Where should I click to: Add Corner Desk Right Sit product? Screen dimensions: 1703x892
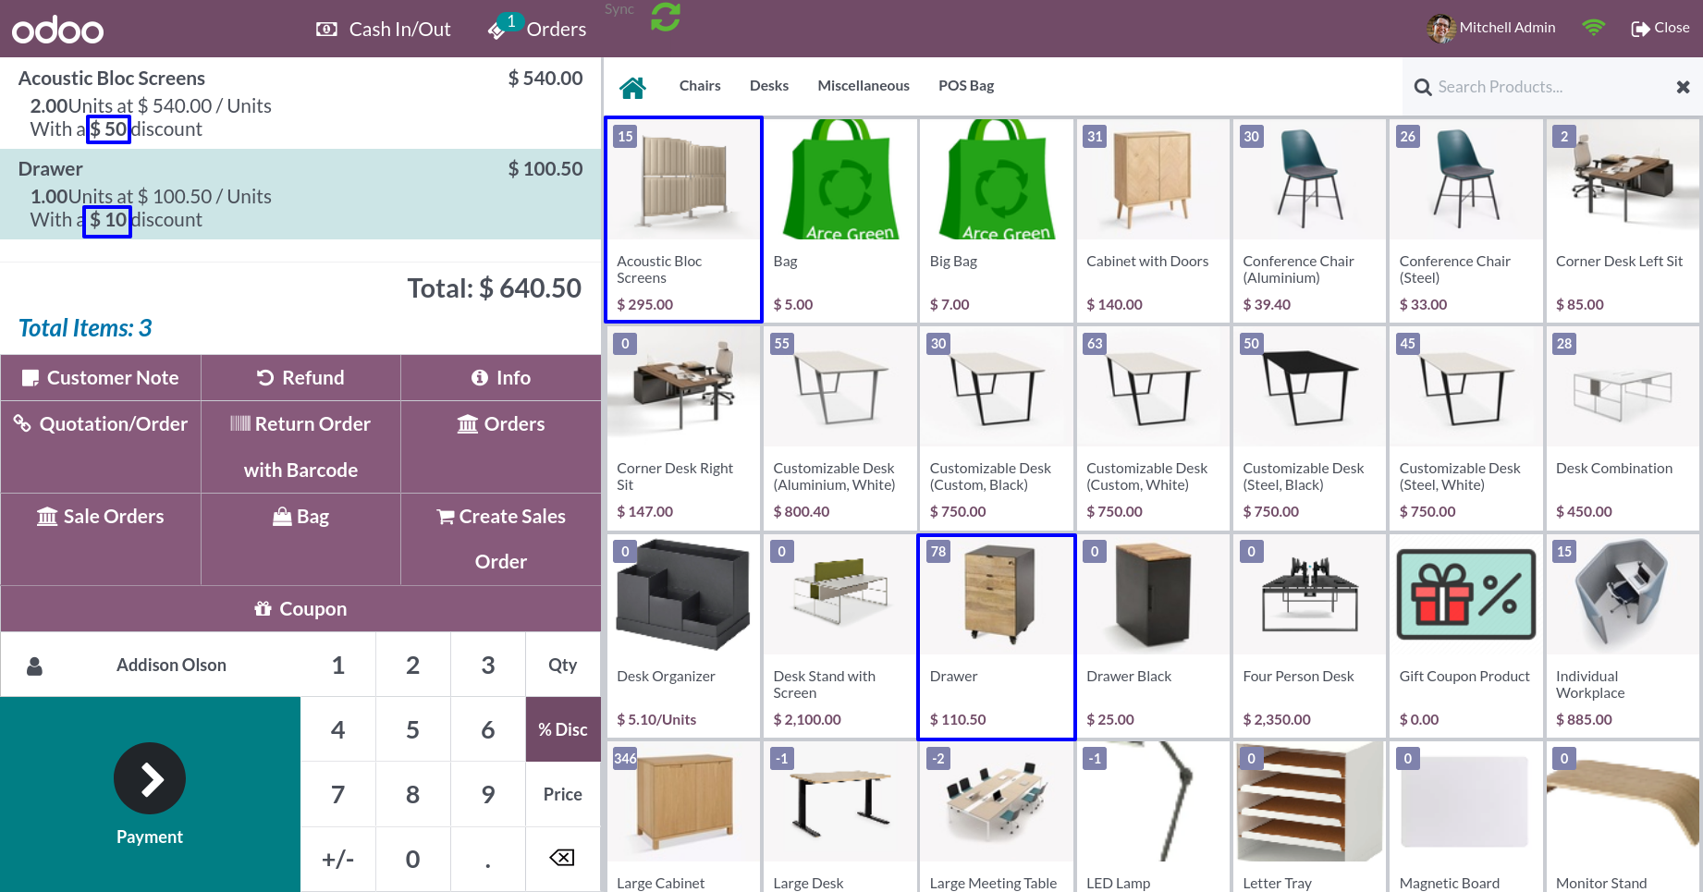pos(683,427)
